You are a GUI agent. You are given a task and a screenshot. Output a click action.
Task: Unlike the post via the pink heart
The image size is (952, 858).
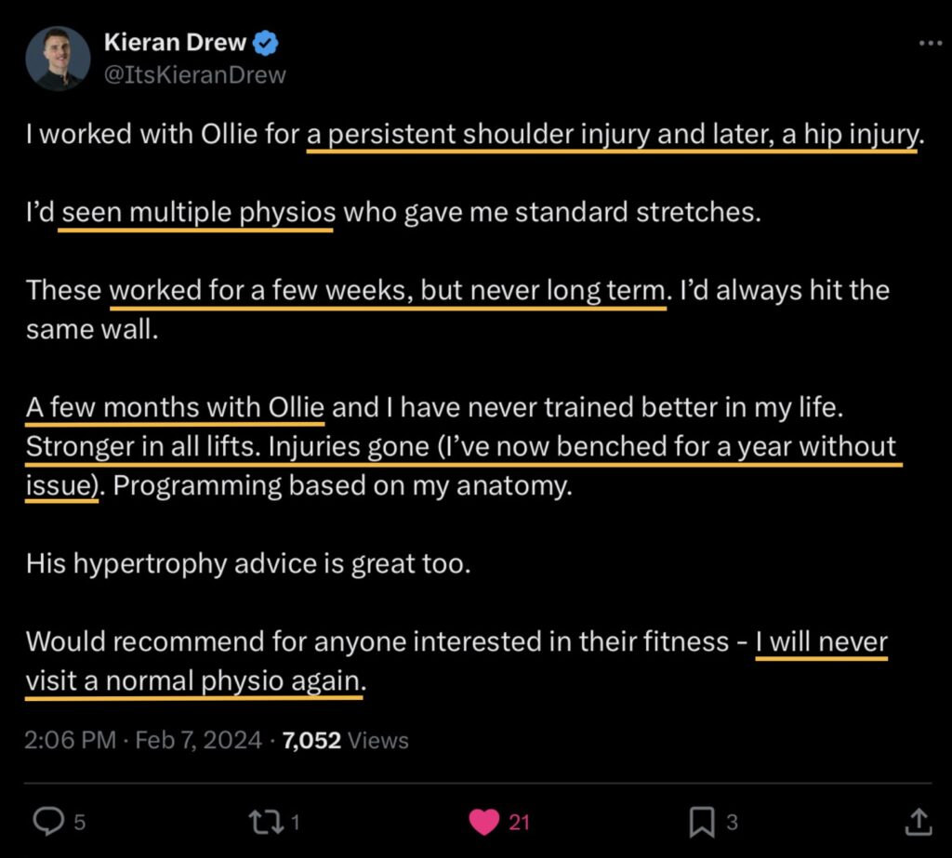[483, 821]
